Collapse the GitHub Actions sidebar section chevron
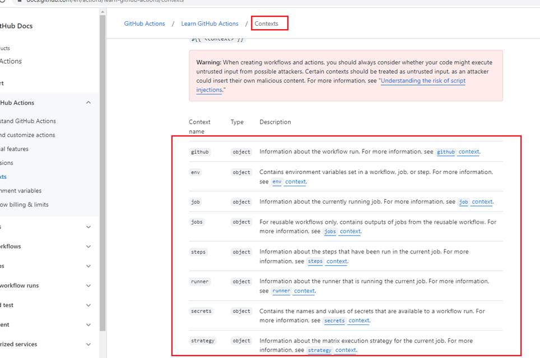The width and height of the screenshot is (540, 358). (89, 103)
